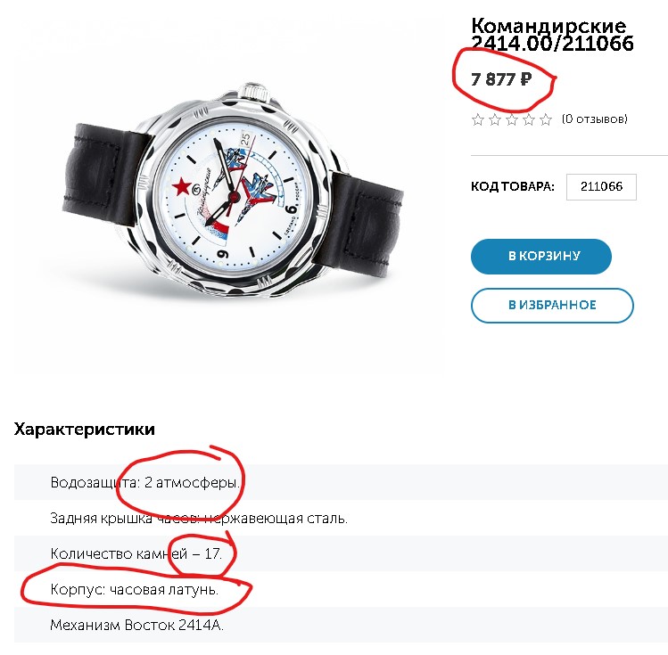The width and height of the screenshot is (668, 655).
Task: Click the "Командирские 2414.00/211066" product title
Action: 552,35
